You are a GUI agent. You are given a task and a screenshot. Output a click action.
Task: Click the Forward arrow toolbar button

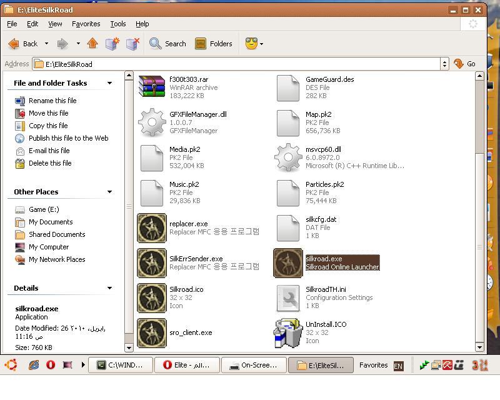pos(62,44)
